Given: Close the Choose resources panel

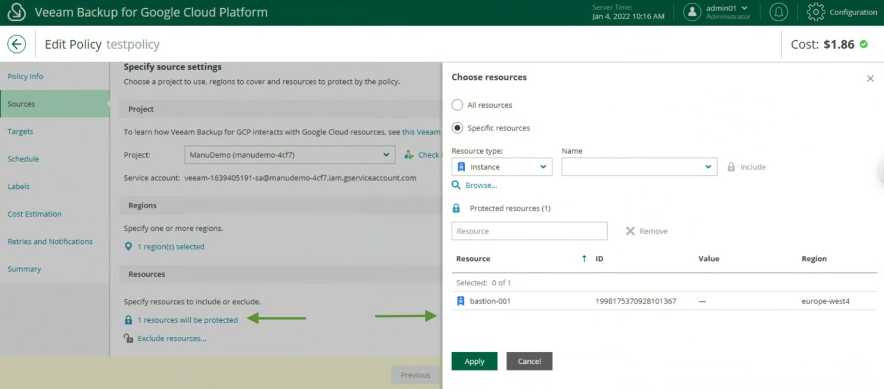Looking at the screenshot, I should pyautogui.click(x=870, y=78).
